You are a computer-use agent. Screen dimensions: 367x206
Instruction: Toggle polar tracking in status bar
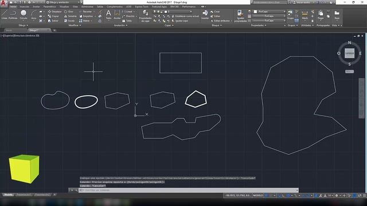tap(288, 195)
